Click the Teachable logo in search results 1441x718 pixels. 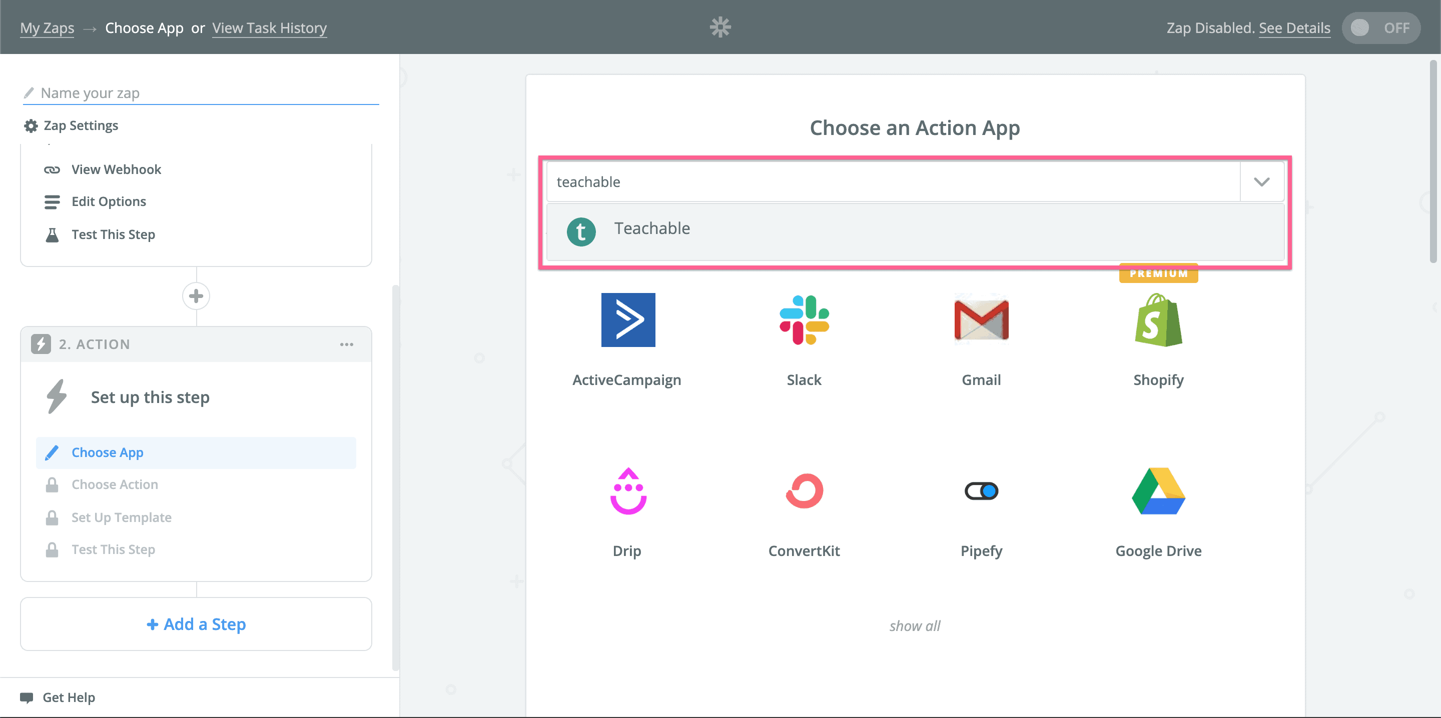click(x=580, y=231)
